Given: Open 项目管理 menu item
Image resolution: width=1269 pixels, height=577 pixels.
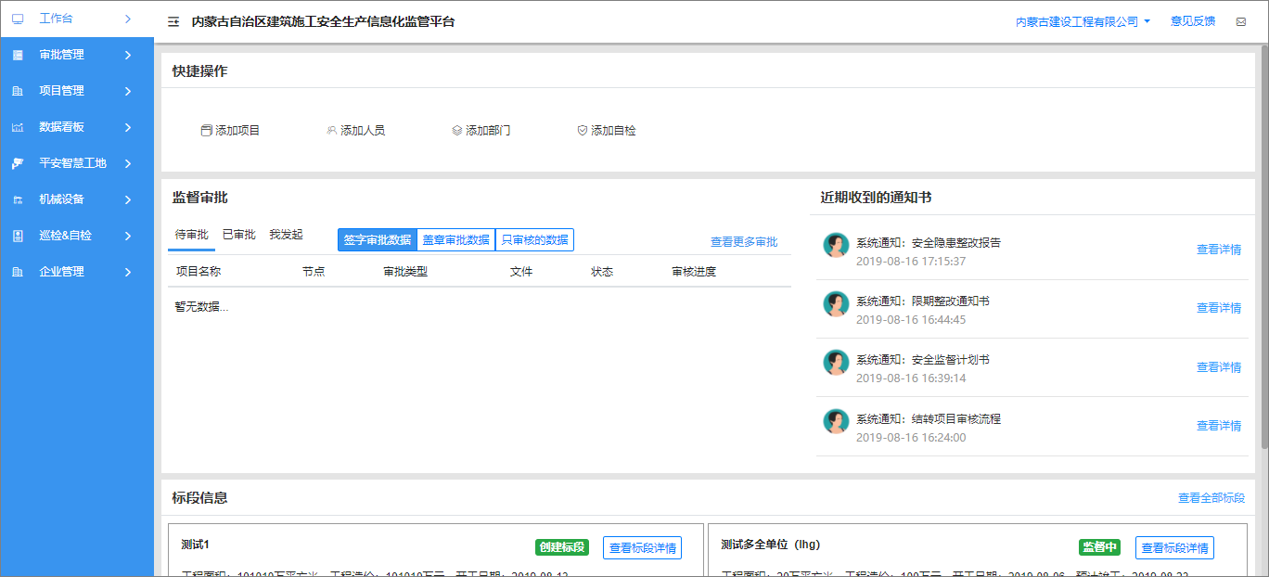Looking at the screenshot, I should pyautogui.click(x=77, y=91).
